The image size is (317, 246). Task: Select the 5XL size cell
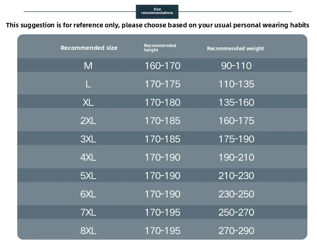pos(88,176)
